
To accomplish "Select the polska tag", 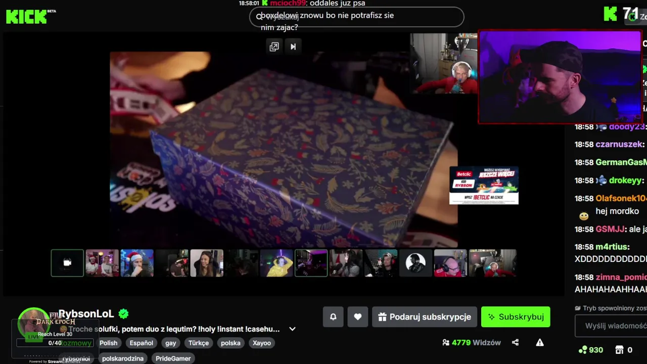I will pos(230,343).
